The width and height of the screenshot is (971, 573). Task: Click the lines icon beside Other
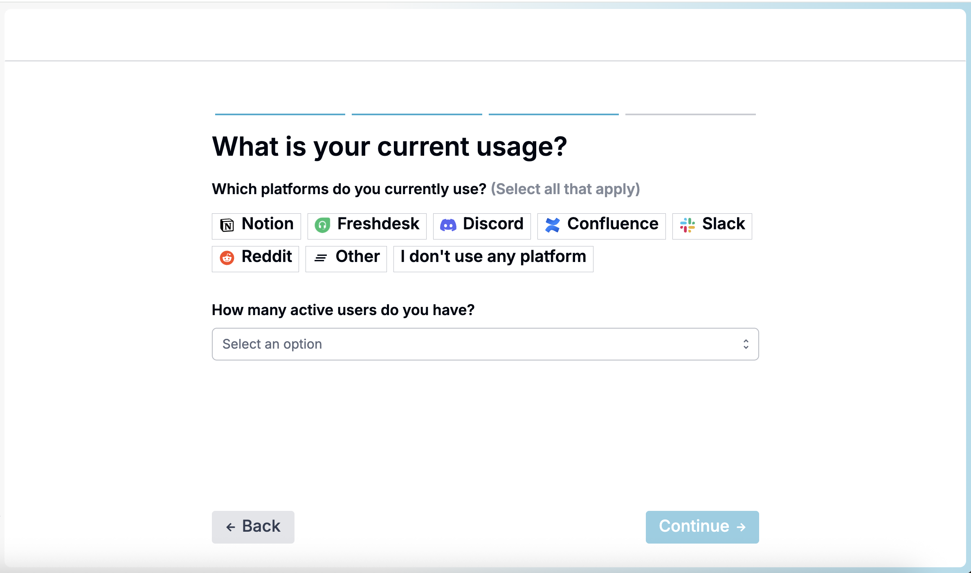(321, 258)
